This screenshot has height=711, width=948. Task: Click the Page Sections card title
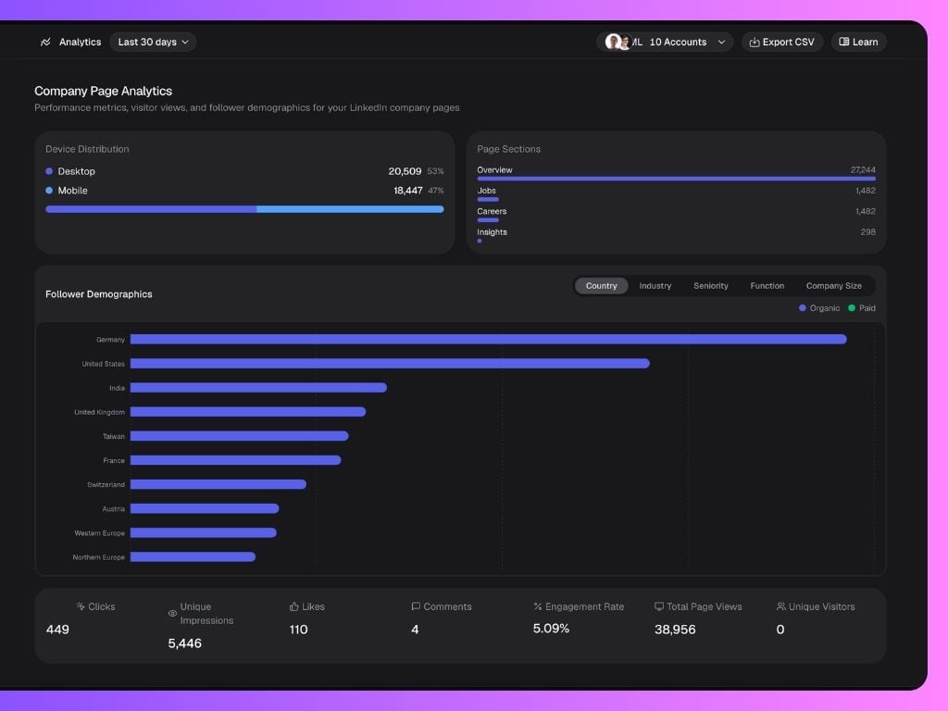coord(508,149)
